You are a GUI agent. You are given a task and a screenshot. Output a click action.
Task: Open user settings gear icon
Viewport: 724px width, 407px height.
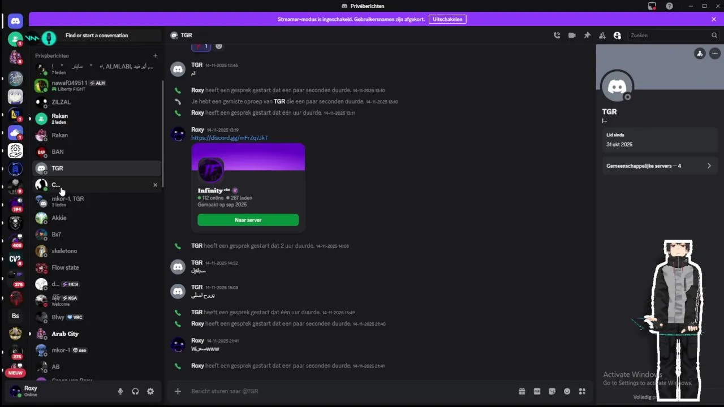tap(150, 391)
